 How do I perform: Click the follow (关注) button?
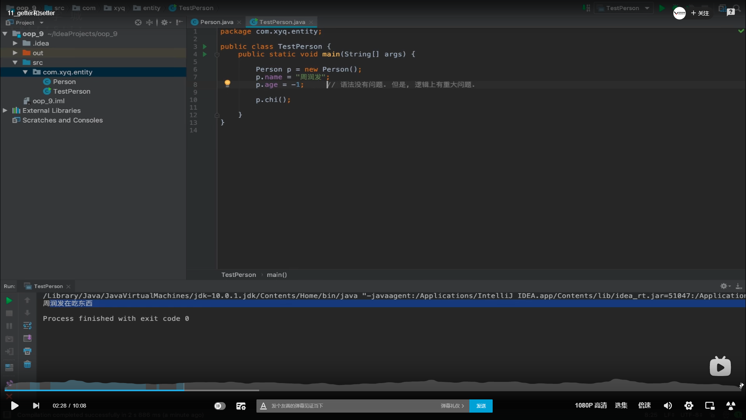click(x=700, y=13)
